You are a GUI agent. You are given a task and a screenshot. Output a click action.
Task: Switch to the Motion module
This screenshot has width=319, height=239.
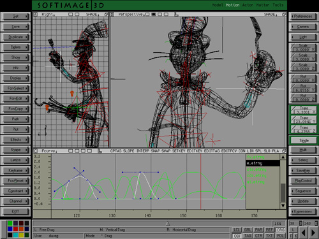232,5
